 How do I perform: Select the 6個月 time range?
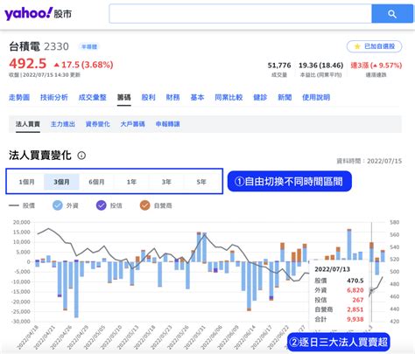[96, 182]
